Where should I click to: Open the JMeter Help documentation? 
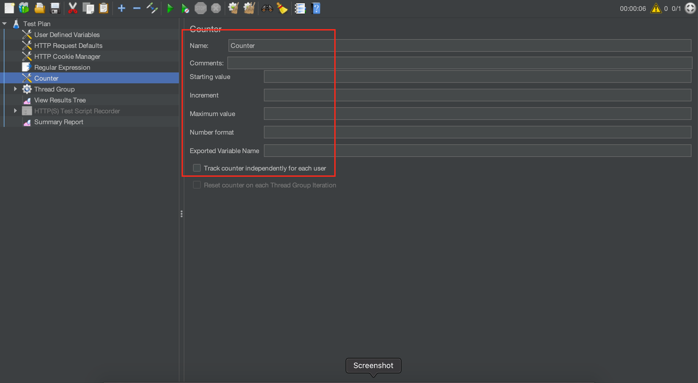point(316,8)
